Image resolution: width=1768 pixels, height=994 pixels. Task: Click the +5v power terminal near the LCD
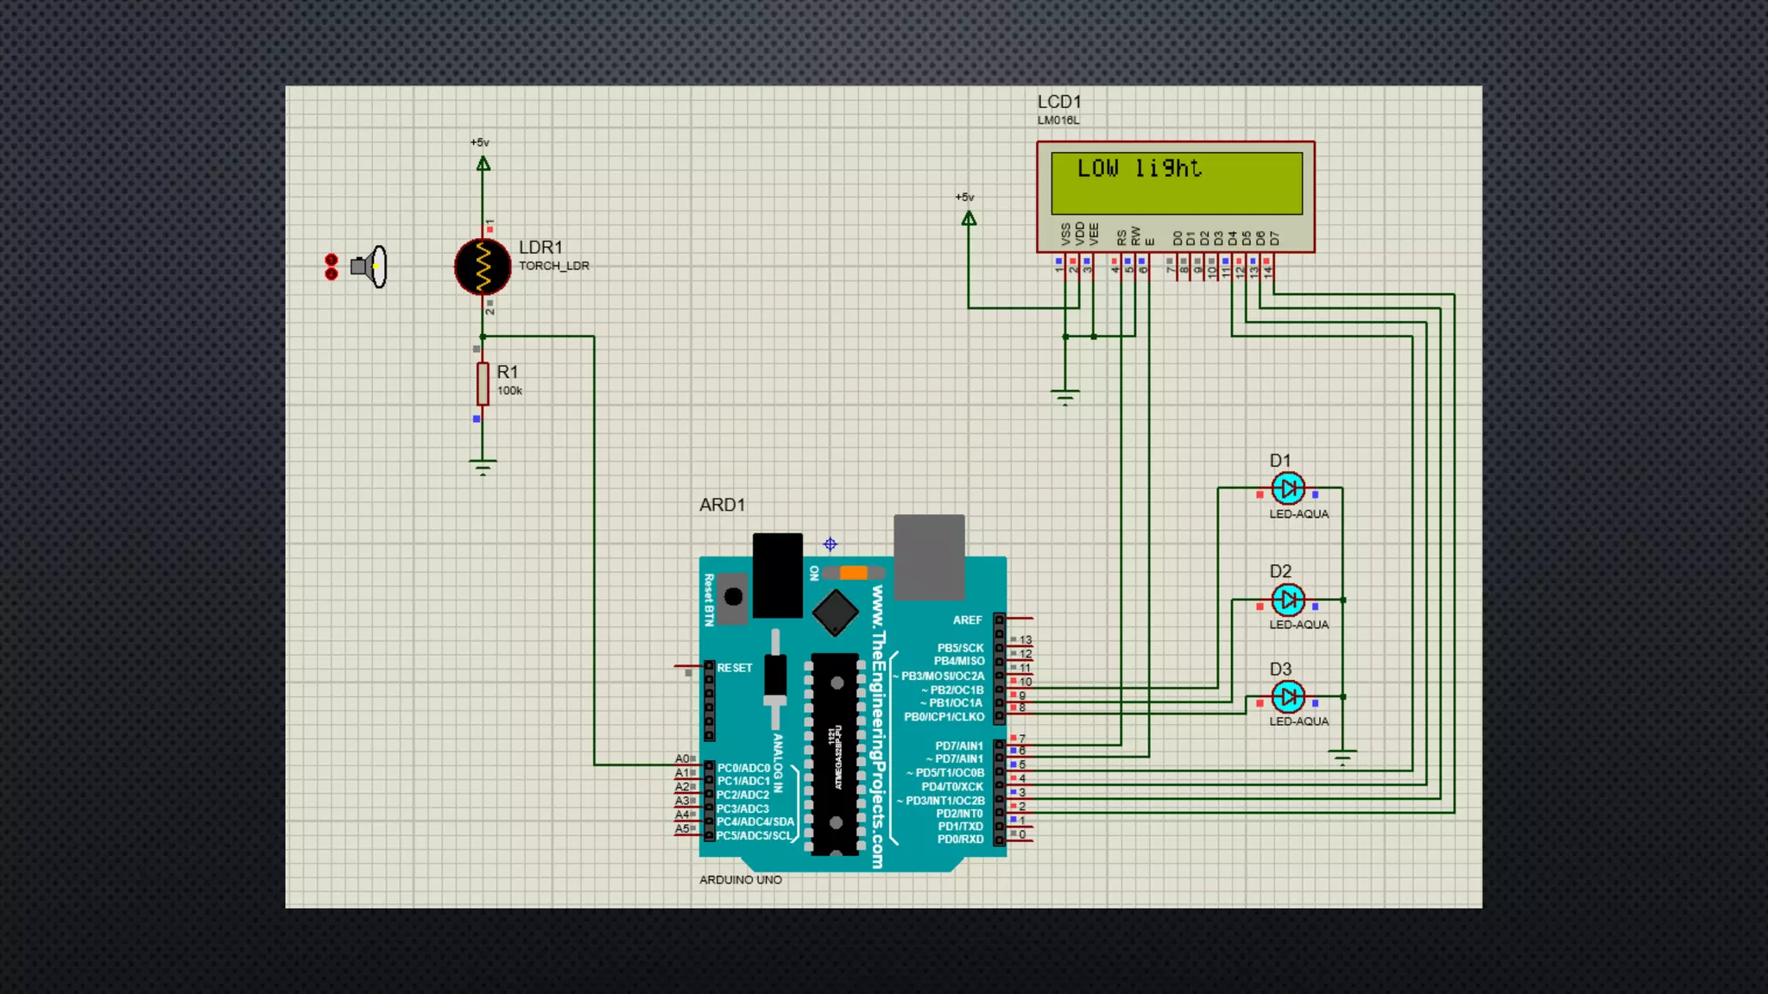[x=969, y=218]
